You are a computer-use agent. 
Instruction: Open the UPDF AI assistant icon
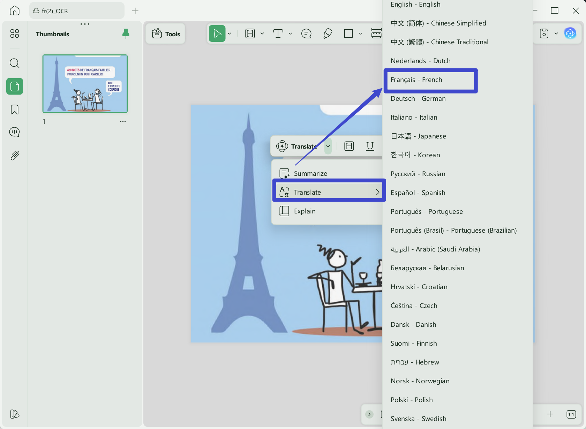tap(570, 33)
